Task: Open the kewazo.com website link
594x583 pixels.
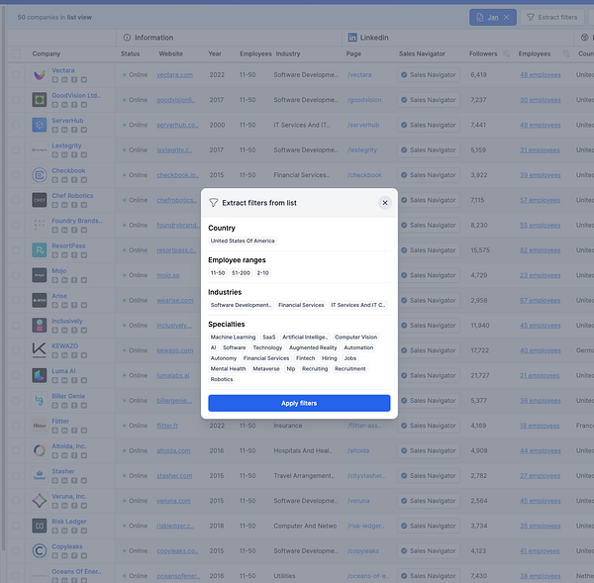Action: point(174,350)
